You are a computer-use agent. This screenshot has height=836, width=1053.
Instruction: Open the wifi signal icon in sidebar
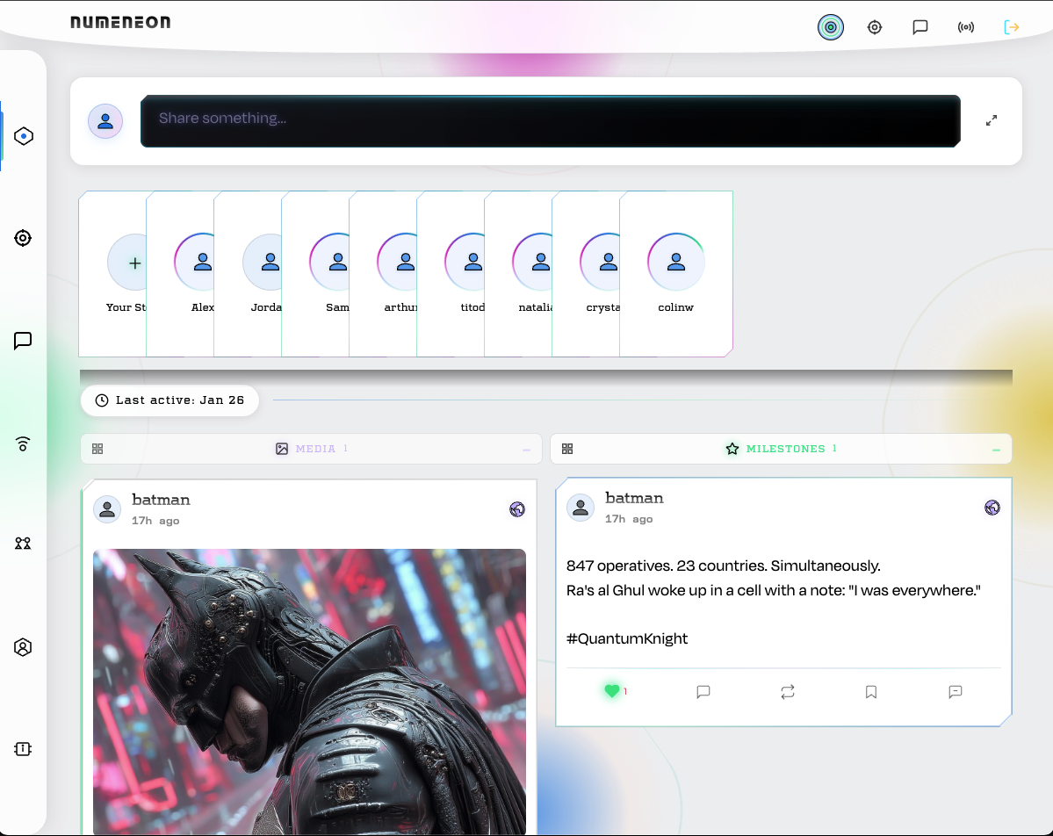[x=23, y=443]
